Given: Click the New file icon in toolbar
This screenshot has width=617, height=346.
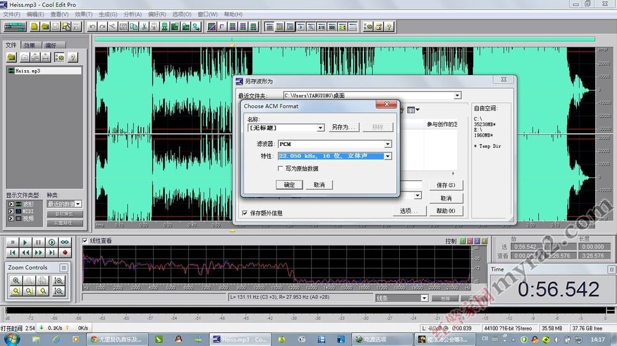Looking at the screenshot, I should point(35,26).
